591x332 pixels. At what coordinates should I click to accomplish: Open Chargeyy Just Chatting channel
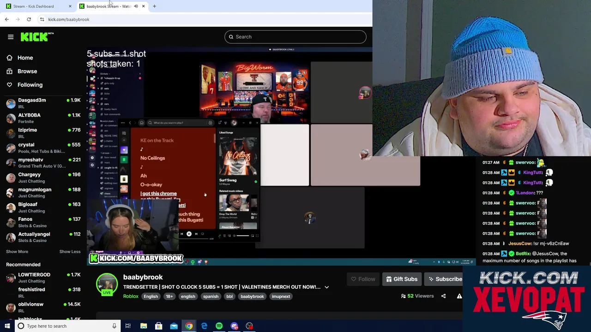pos(43,178)
